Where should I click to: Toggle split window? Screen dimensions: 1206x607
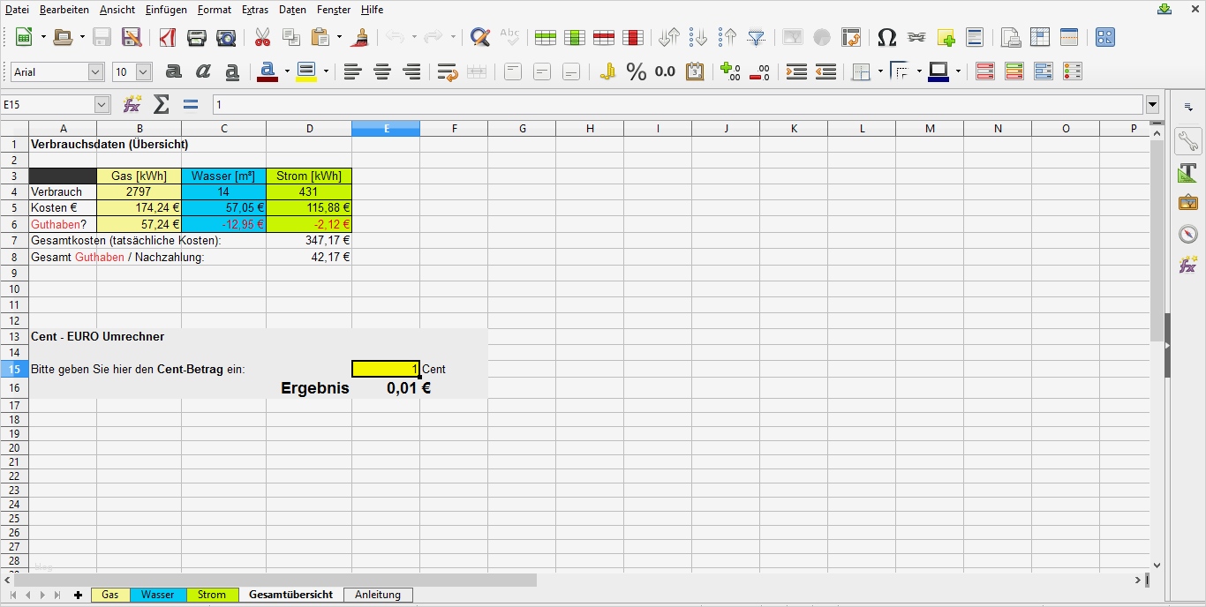(x=1069, y=37)
